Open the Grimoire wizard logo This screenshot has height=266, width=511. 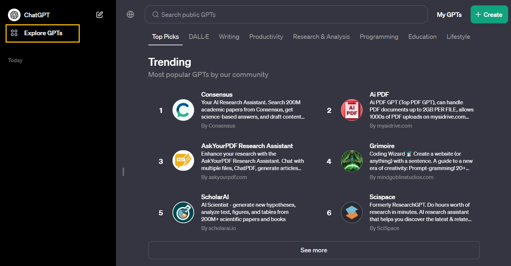pos(352,161)
